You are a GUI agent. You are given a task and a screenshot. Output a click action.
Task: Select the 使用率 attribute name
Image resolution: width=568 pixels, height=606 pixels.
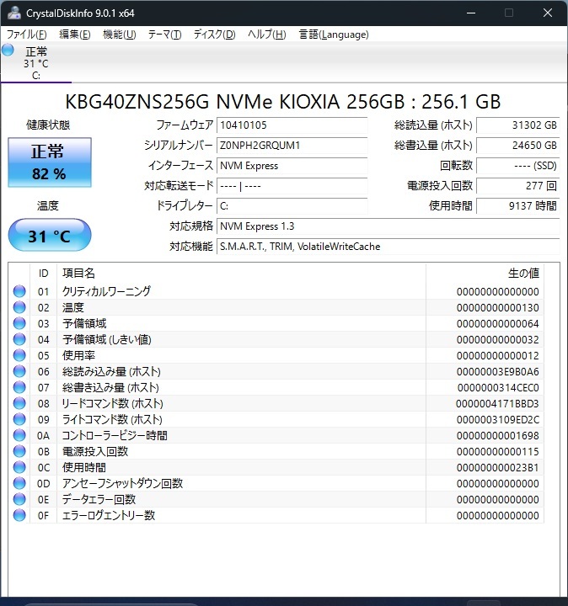(78, 355)
